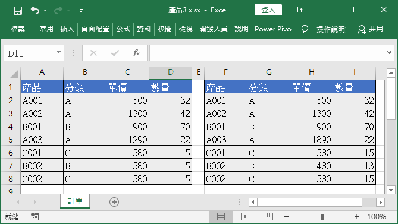The image size is (398, 224).
Task: Switch to the 插入 ribbon tab
Action: click(x=67, y=29)
